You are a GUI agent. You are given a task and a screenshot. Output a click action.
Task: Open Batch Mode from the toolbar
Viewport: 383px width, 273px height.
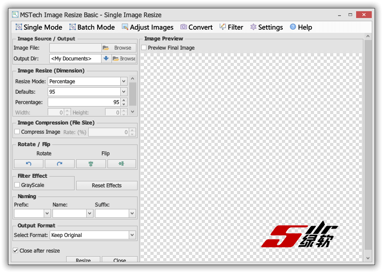[92, 27]
